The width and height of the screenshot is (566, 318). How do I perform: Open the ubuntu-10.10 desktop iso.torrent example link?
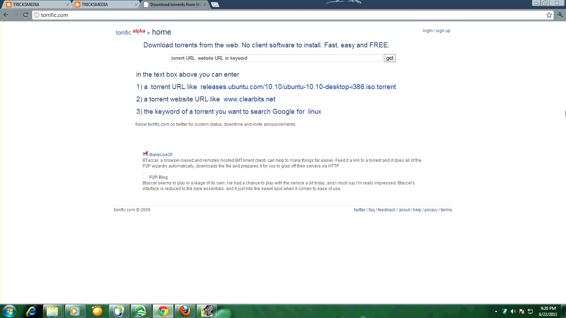point(298,87)
